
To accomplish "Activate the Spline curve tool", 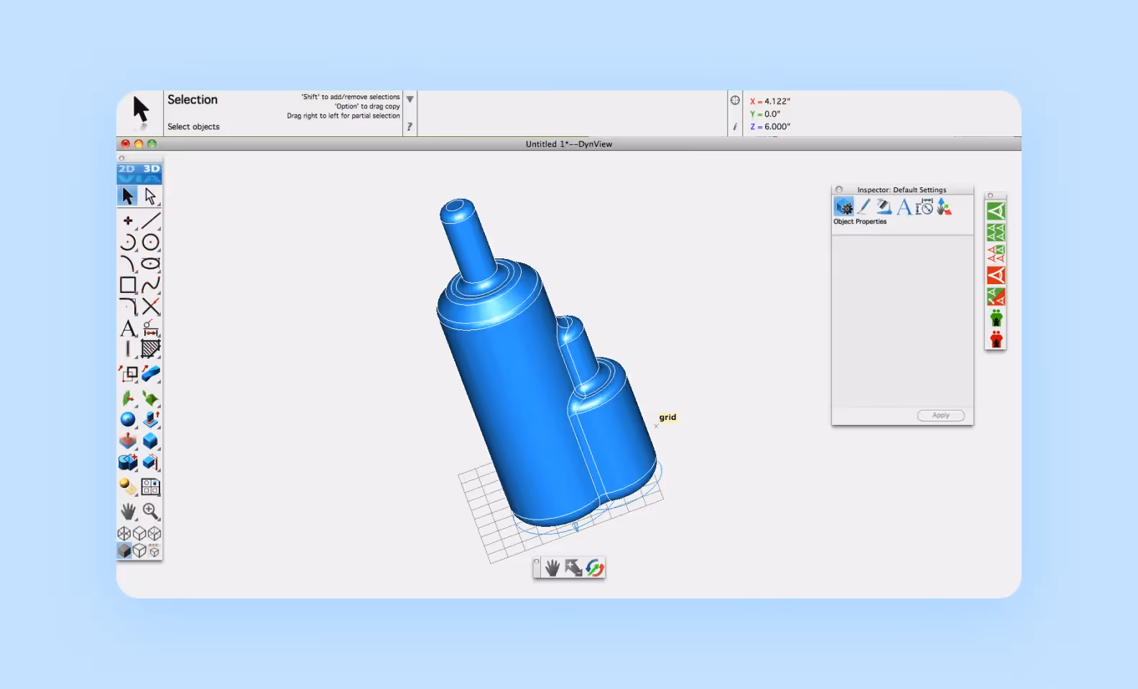I will coord(150,285).
